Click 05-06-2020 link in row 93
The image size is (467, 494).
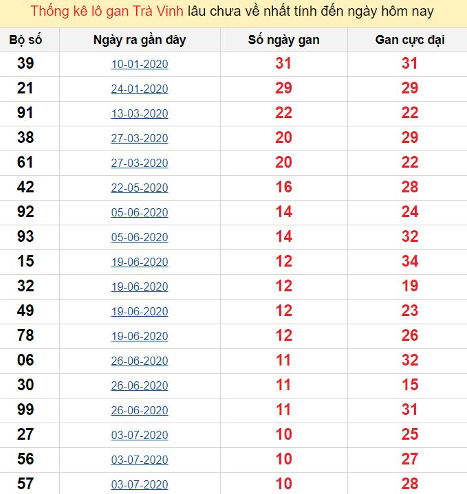click(x=140, y=237)
